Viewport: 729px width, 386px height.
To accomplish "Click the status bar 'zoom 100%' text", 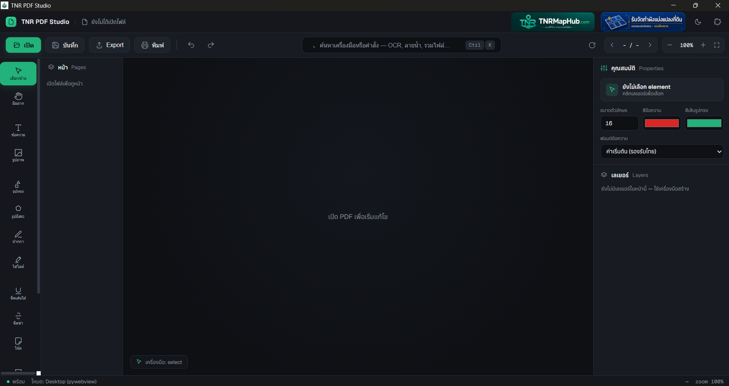I will click(709, 381).
